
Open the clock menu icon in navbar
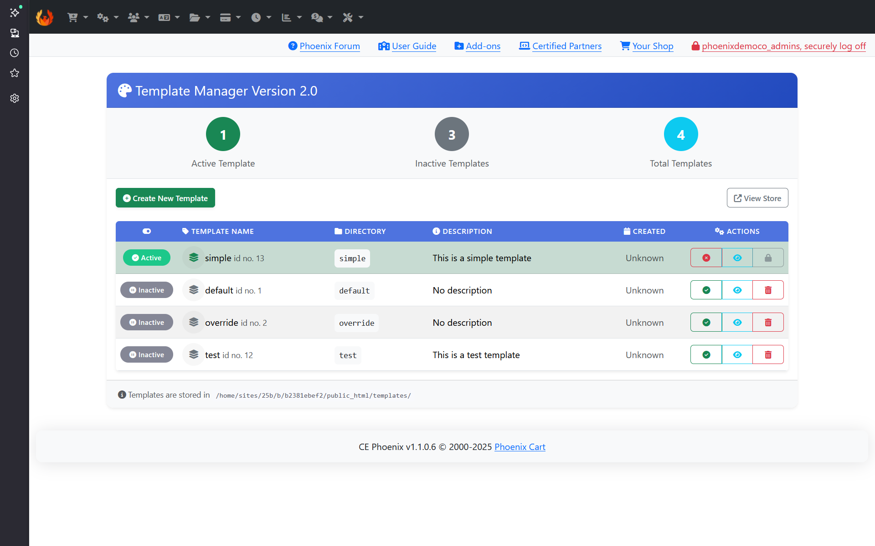point(256,17)
